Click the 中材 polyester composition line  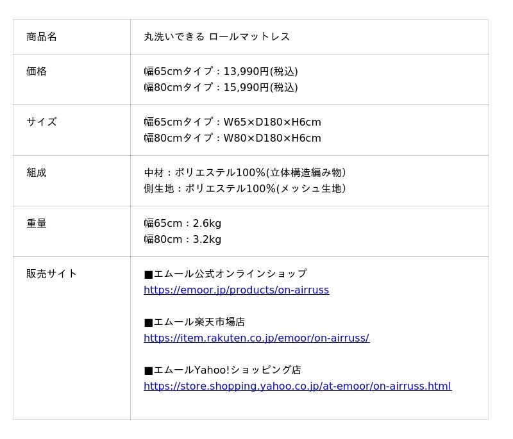pos(245,173)
